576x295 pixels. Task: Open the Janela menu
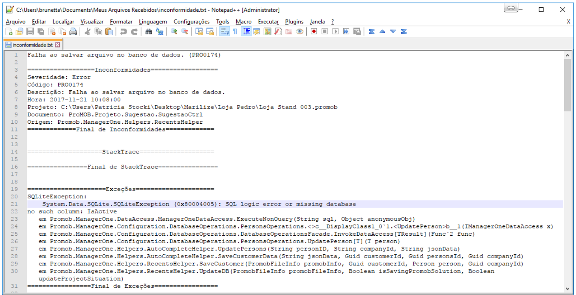(x=317, y=22)
